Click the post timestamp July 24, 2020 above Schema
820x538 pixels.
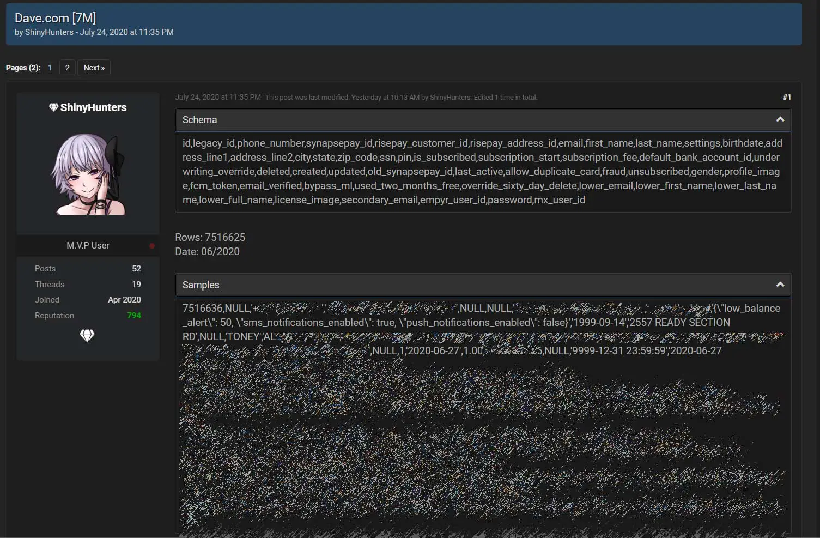218,98
